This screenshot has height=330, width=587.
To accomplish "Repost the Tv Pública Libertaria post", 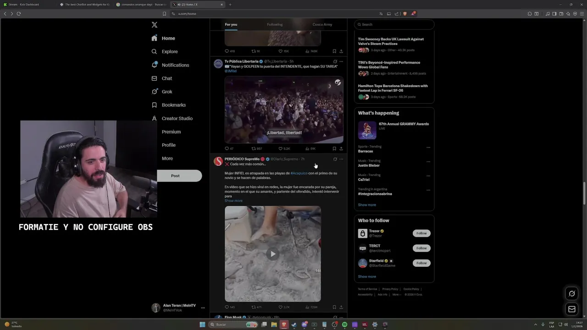I will click(x=257, y=148).
